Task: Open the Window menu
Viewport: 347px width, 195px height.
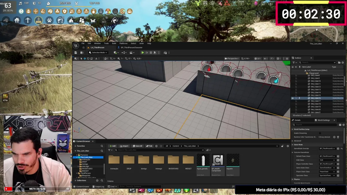Action: (97, 43)
